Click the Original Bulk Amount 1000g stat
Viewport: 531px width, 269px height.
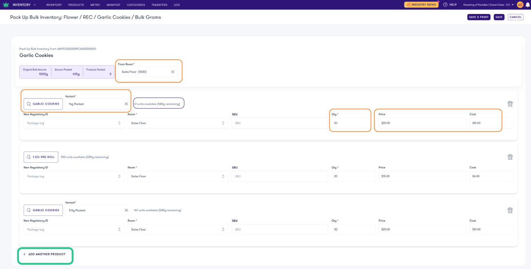tap(35, 72)
